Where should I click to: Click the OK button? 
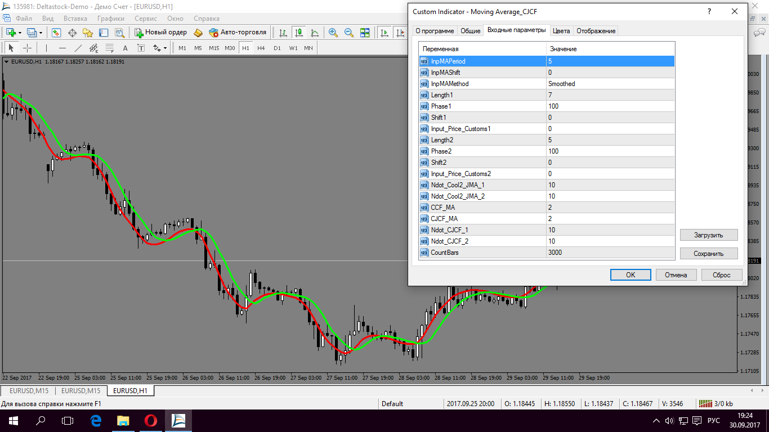coord(631,275)
